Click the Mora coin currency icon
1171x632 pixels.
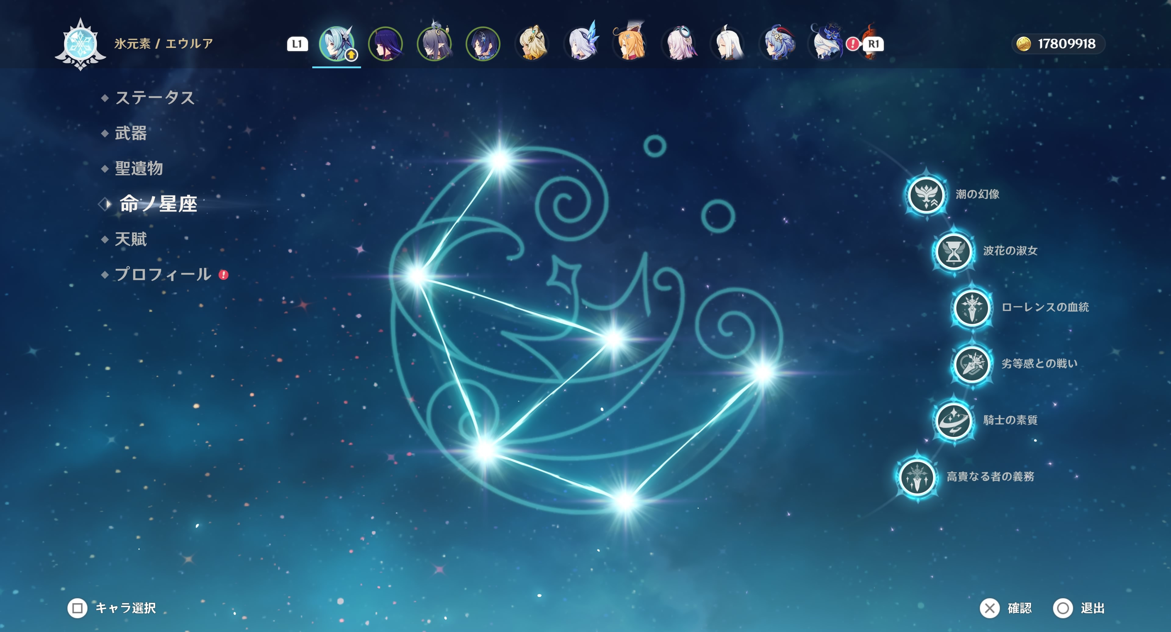[x=1023, y=44]
